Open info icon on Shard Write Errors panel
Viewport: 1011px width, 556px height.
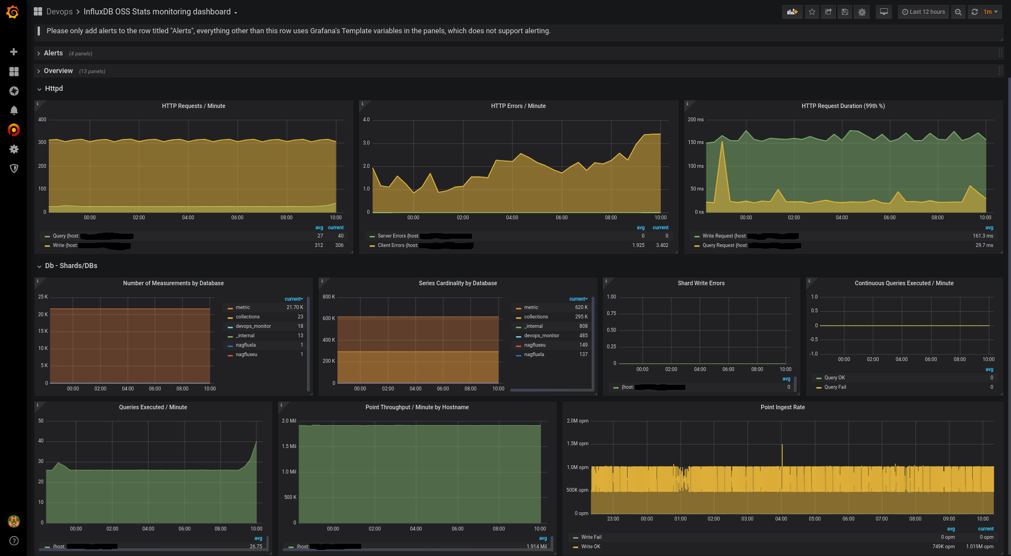pos(606,281)
